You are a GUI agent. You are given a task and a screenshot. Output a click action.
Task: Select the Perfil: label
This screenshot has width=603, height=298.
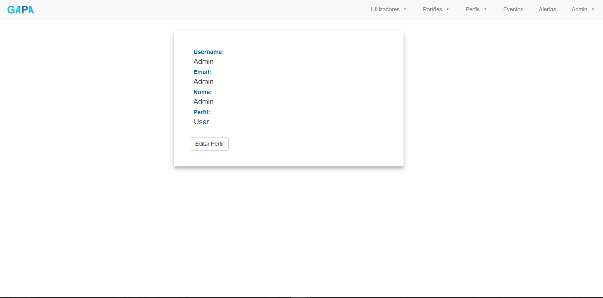202,112
